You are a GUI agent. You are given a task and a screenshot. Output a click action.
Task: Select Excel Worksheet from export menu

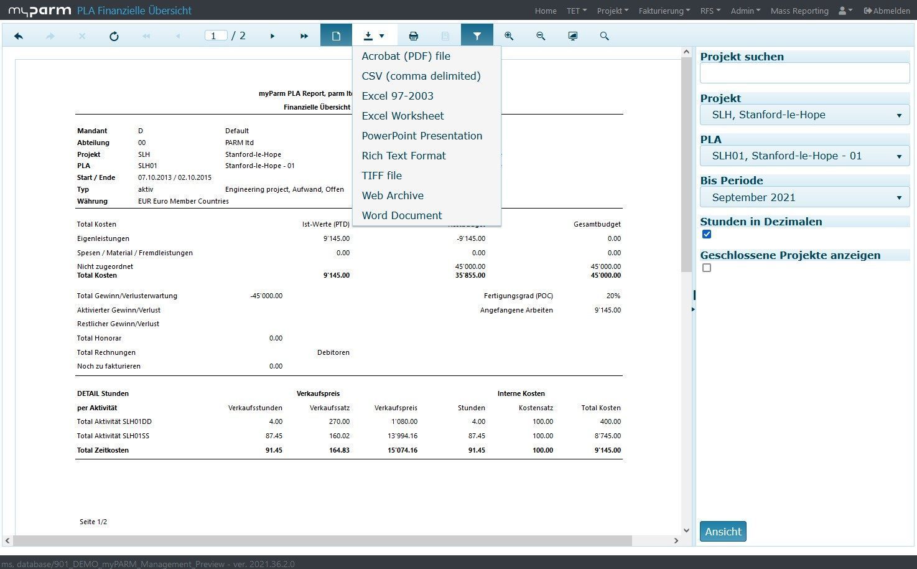(403, 116)
